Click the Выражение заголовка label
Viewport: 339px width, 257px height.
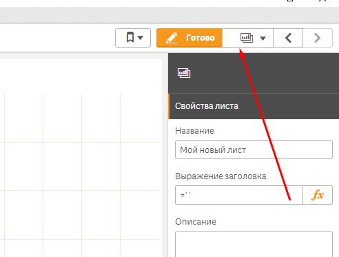click(220, 176)
